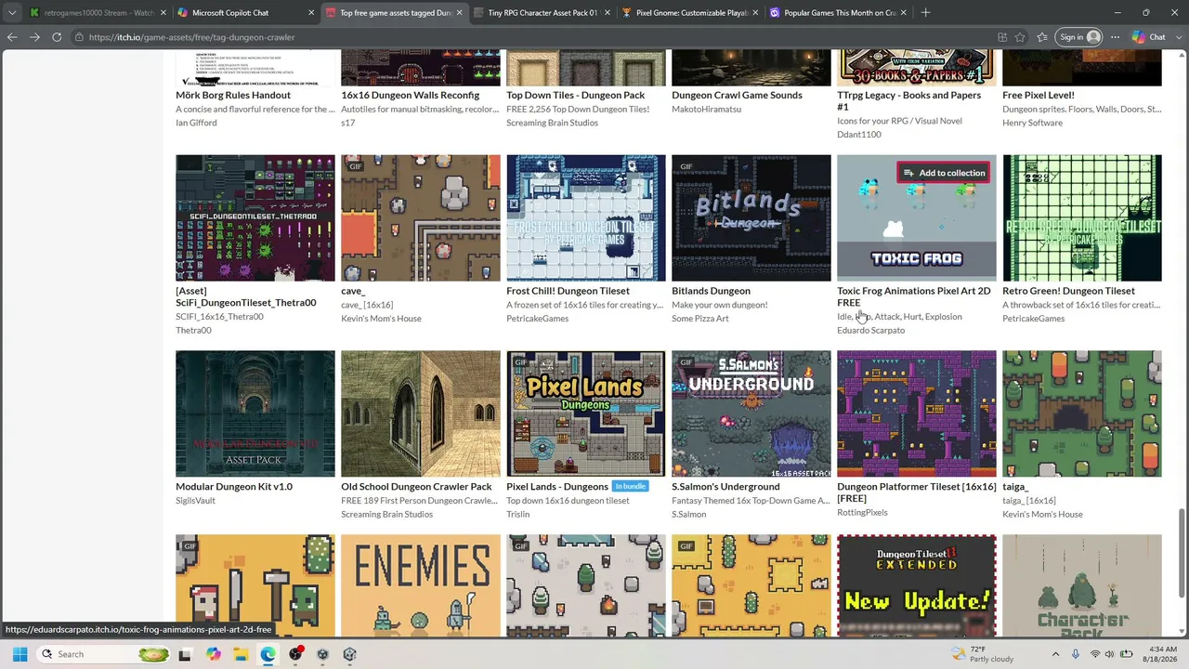
Task: Click the SciFi DungeonTileset Thetra00 thumbnail
Action: coord(255,217)
